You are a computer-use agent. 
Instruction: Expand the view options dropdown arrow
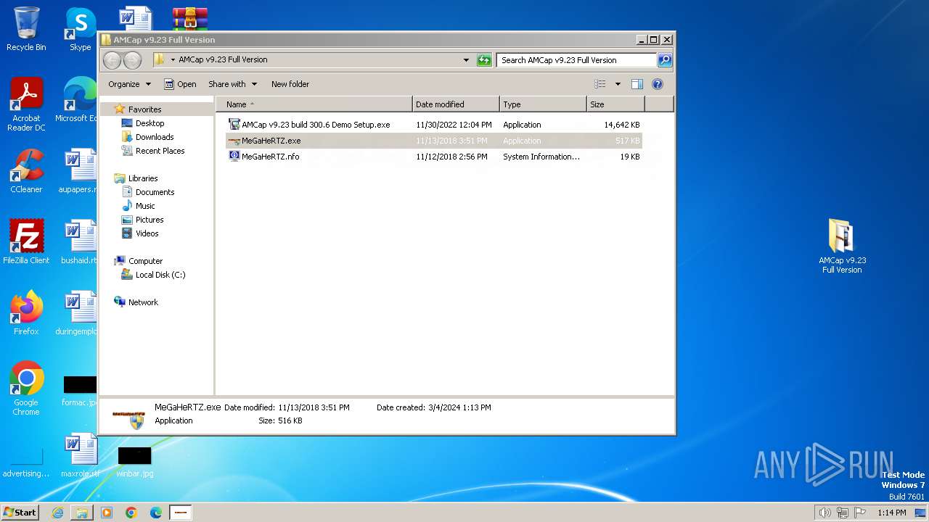coord(618,84)
